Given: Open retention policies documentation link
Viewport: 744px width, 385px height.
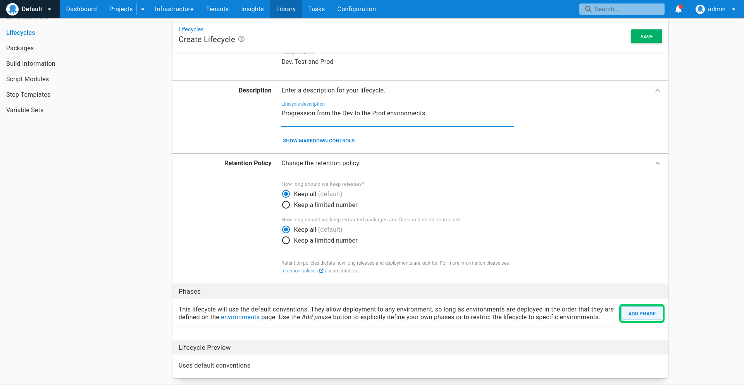Looking at the screenshot, I should click(300, 271).
